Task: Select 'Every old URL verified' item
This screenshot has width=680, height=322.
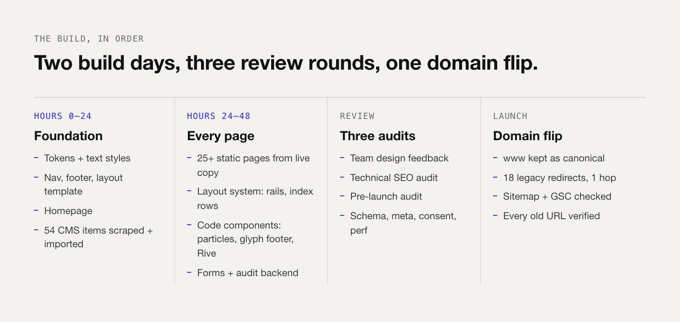Action: (551, 216)
